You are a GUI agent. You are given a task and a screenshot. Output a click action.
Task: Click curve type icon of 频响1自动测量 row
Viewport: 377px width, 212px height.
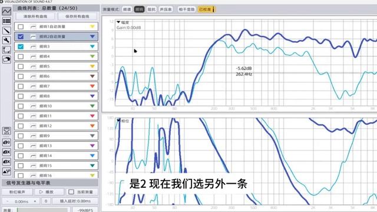coord(33,26)
